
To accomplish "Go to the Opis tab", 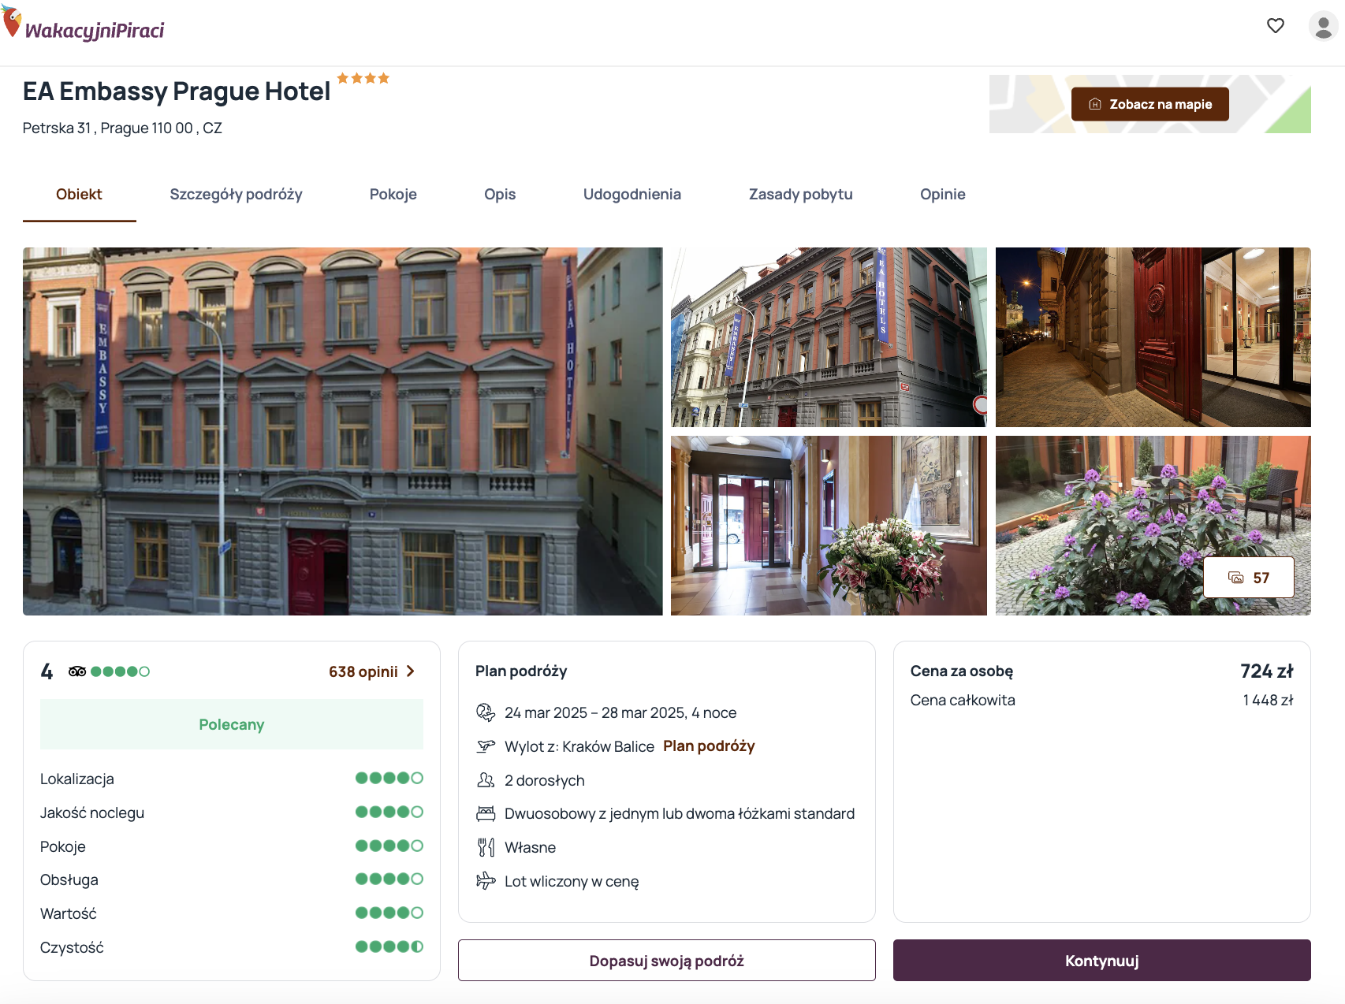I will [500, 194].
